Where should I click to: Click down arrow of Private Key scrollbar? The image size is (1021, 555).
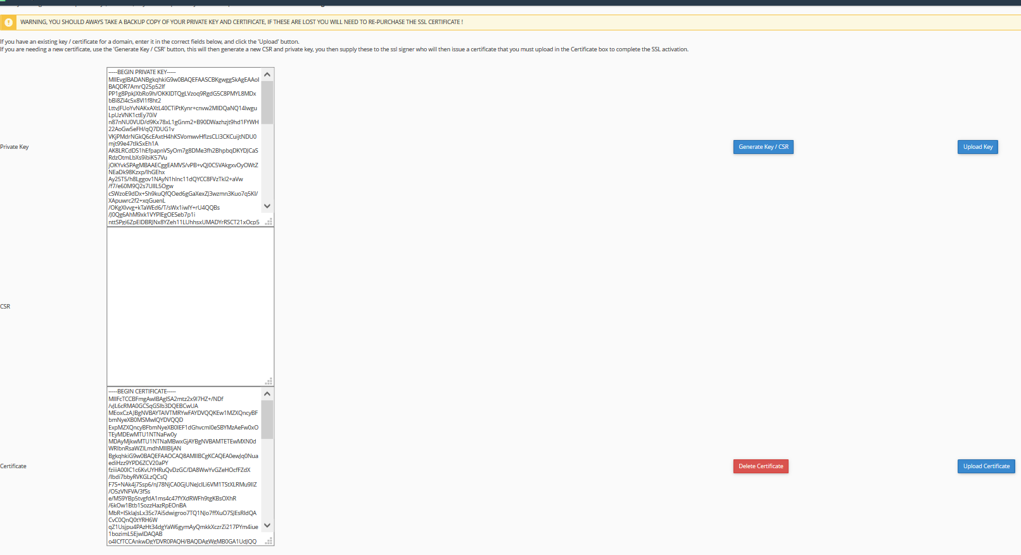point(267,206)
